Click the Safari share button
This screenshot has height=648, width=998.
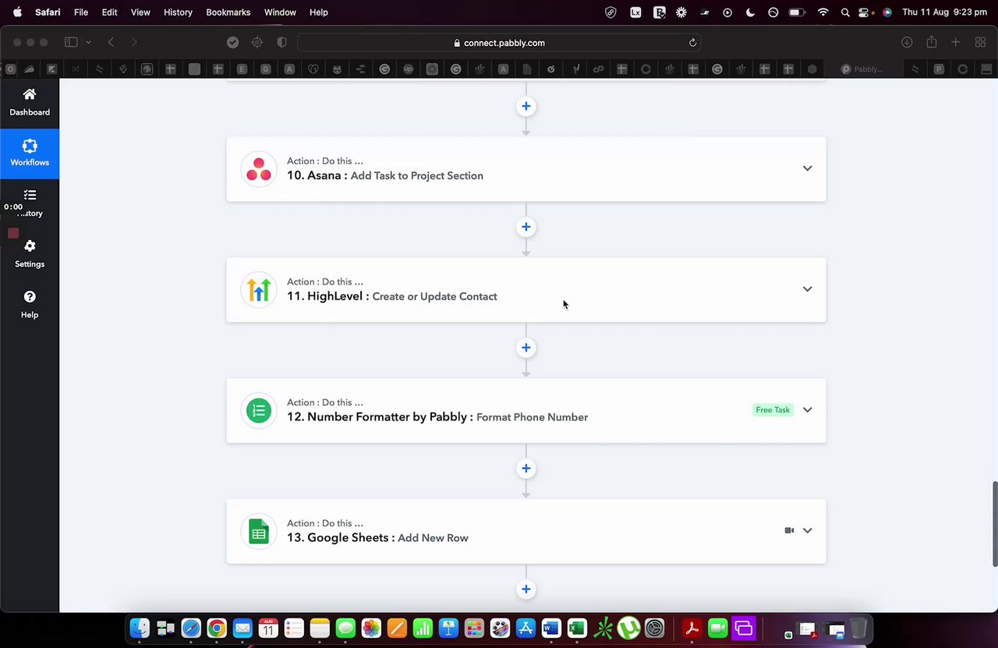pyautogui.click(x=931, y=42)
